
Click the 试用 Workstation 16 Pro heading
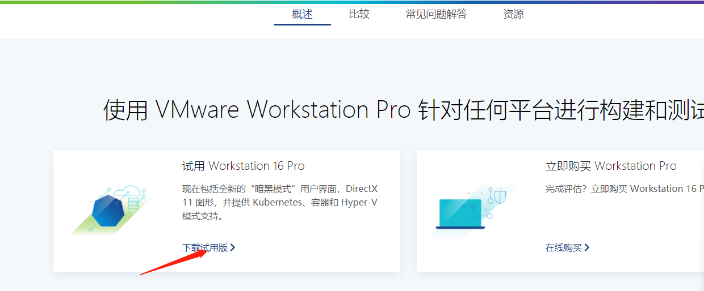pos(243,166)
